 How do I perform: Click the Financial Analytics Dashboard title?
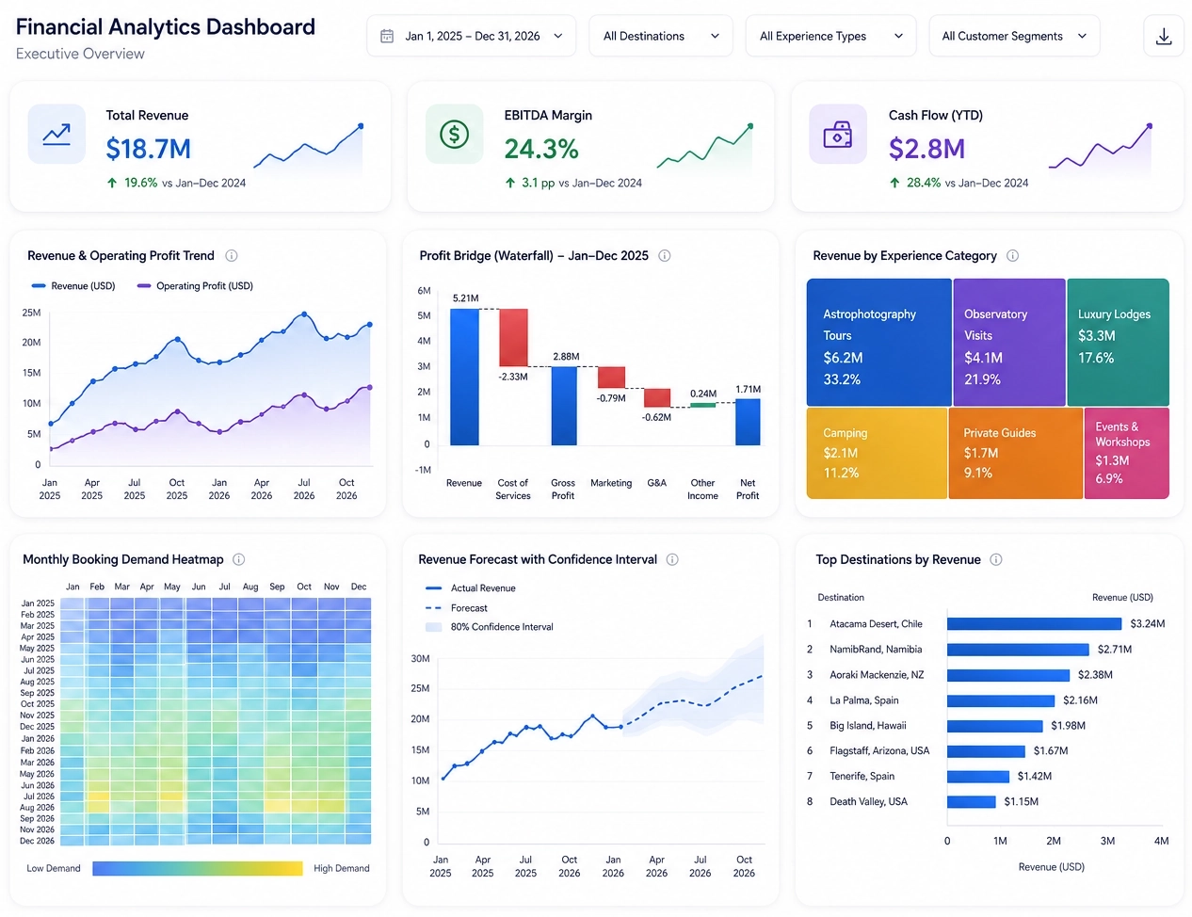point(166,26)
